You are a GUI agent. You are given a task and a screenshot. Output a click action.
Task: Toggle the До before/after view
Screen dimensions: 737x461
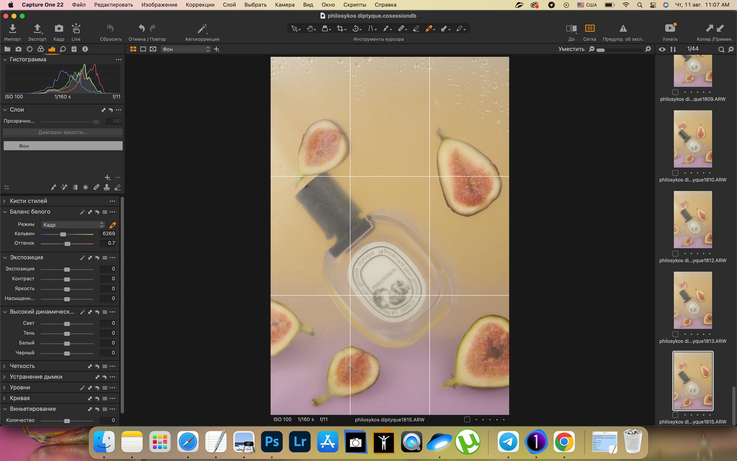tap(571, 28)
